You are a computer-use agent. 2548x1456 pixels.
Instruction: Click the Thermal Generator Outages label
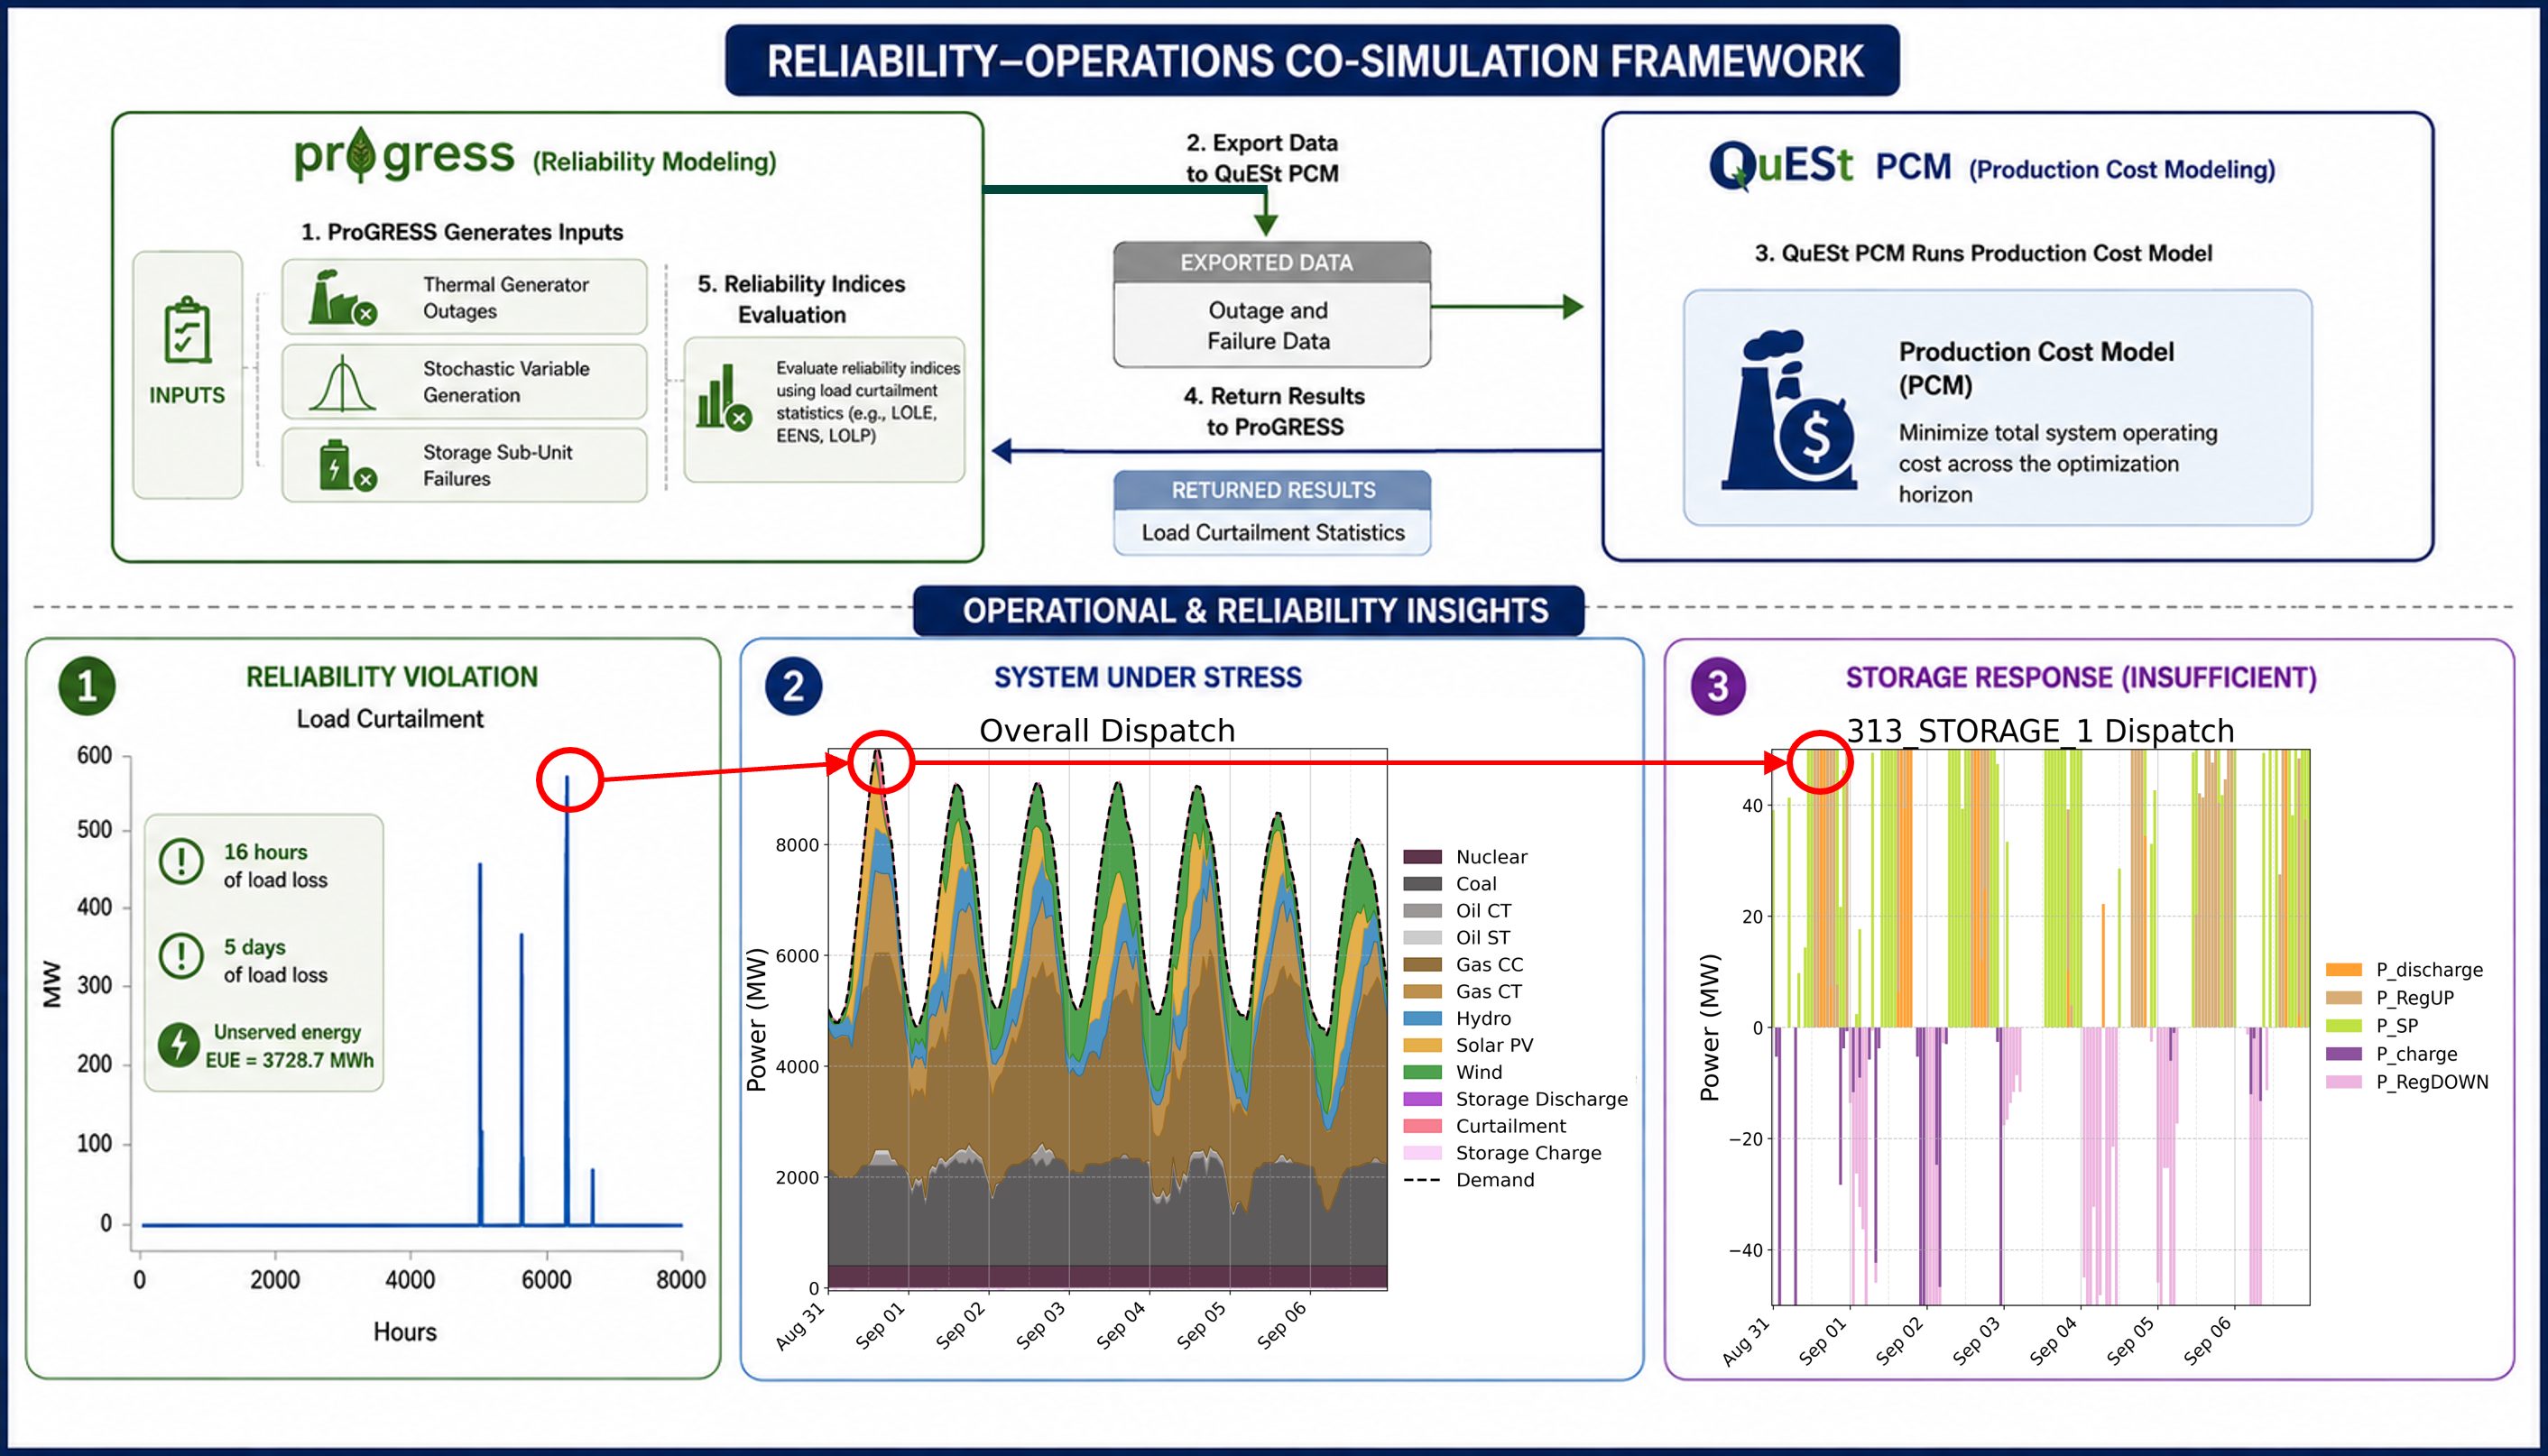coord(505,298)
